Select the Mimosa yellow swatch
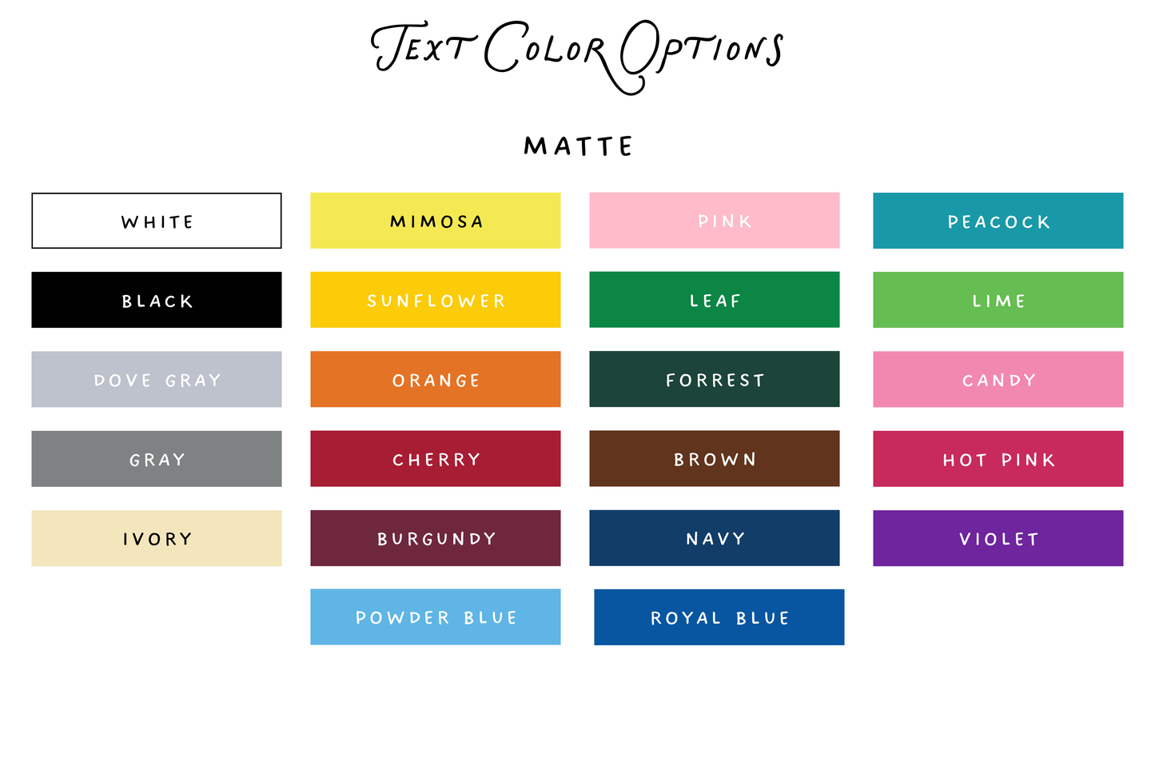This screenshot has width=1155, height=770. (436, 221)
